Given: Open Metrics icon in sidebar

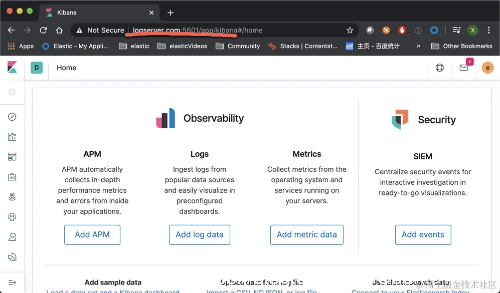Looking at the screenshot, I should tap(12, 237).
